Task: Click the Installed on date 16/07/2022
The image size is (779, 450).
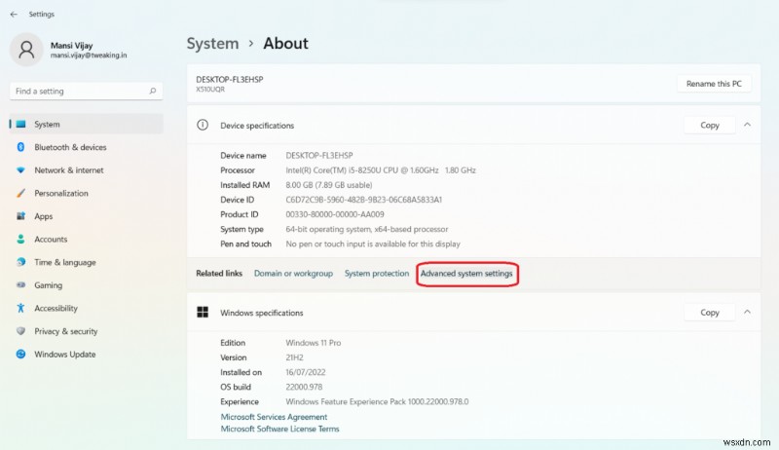Action: click(x=306, y=372)
